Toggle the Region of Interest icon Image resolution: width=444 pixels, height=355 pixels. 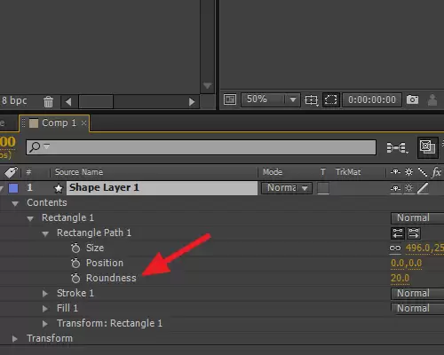pyautogui.click(x=330, y=99)
